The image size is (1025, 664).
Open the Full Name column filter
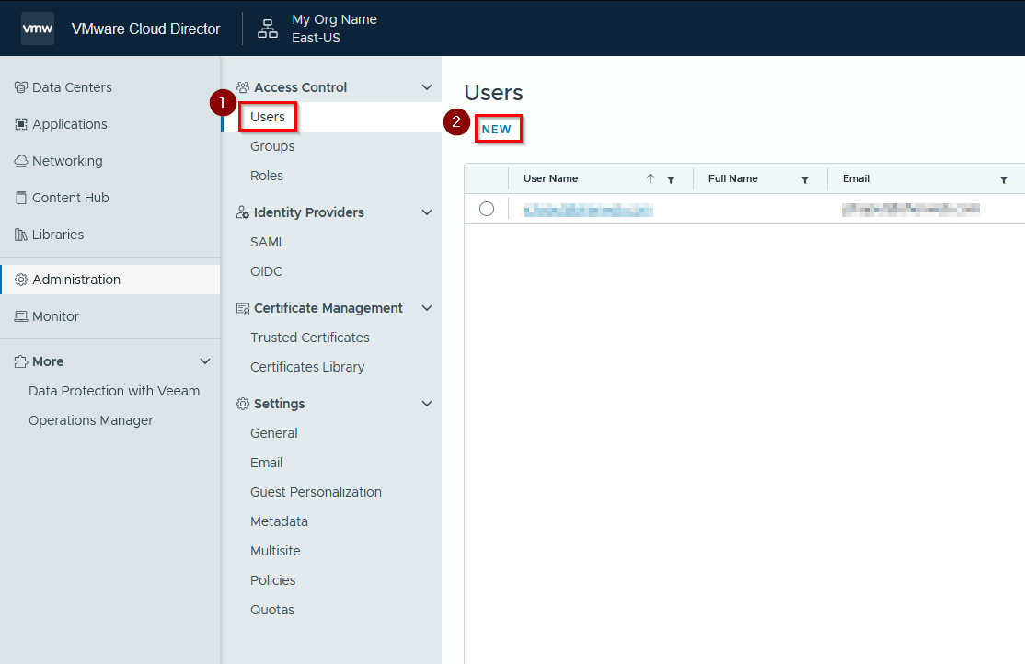point(805,179)
